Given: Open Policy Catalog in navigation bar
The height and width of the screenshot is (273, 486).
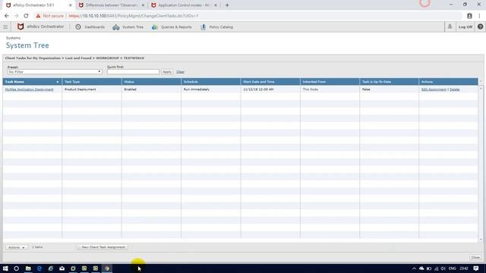Looking at the screenshot, I should 216,27.
